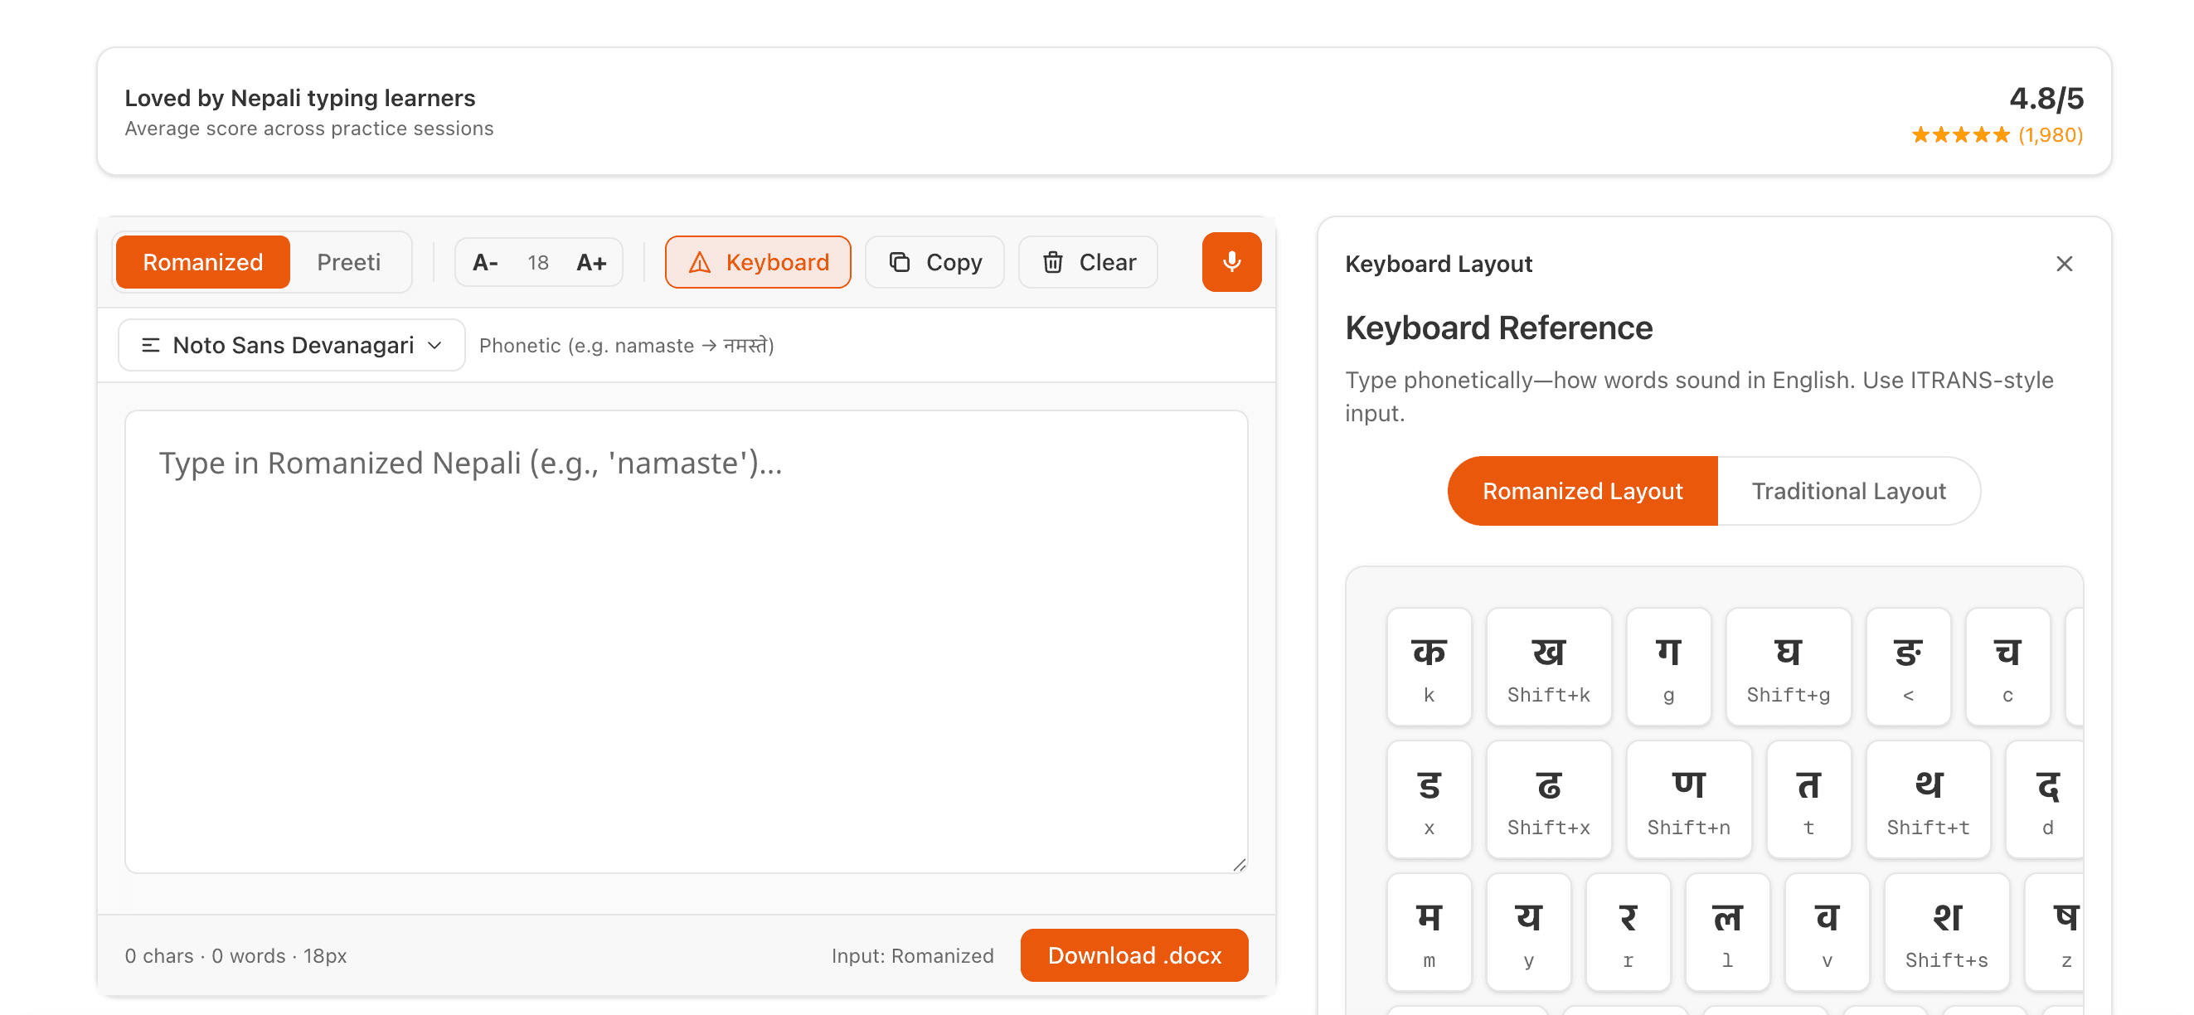This screenshot has width=2194, height=1015.
Task: Click the font size value 18
Action: pyautogui.click(x=537, y=262)
